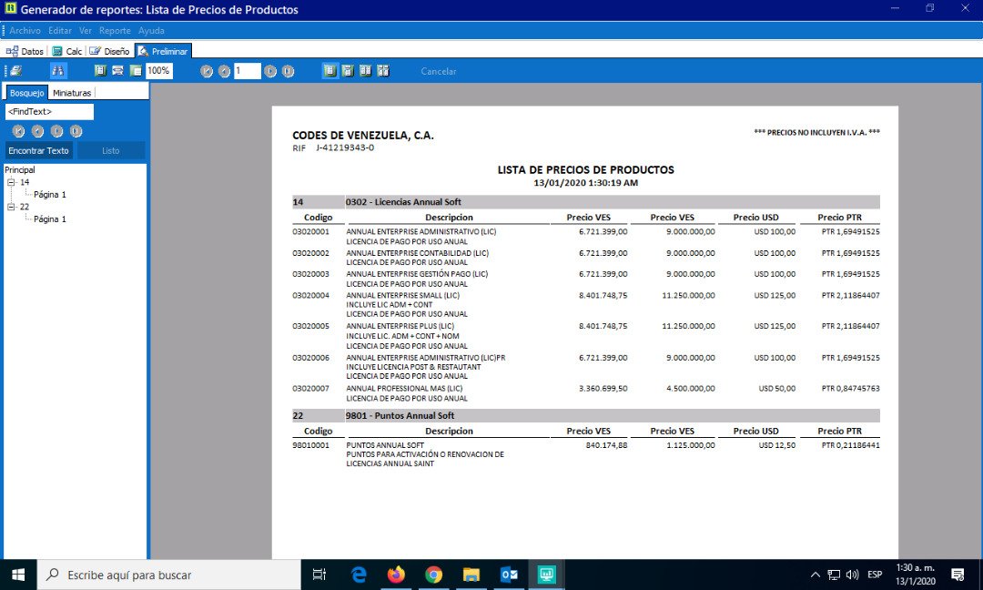Click the Listo button
This screenshot has height=590, width=983.
111,150
